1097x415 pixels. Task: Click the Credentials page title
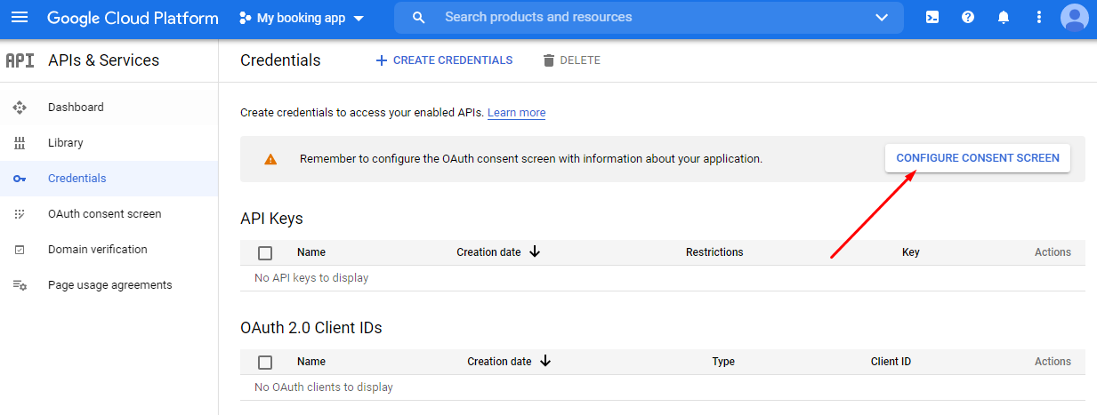(280, 60)
